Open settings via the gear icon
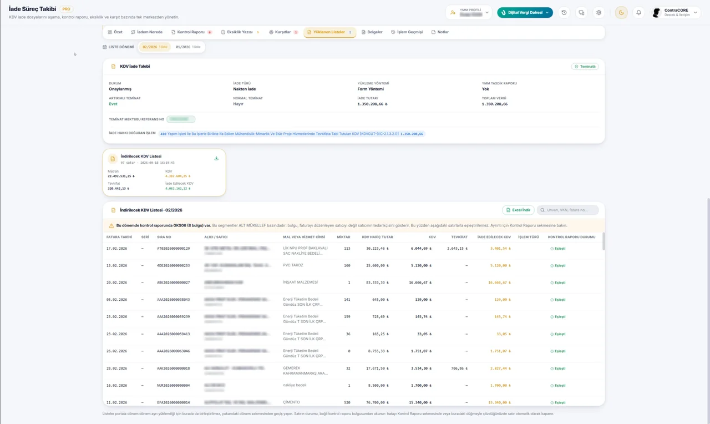Image resolution: width=710 pixels, height=424 pixels. [x=599, y=12]
